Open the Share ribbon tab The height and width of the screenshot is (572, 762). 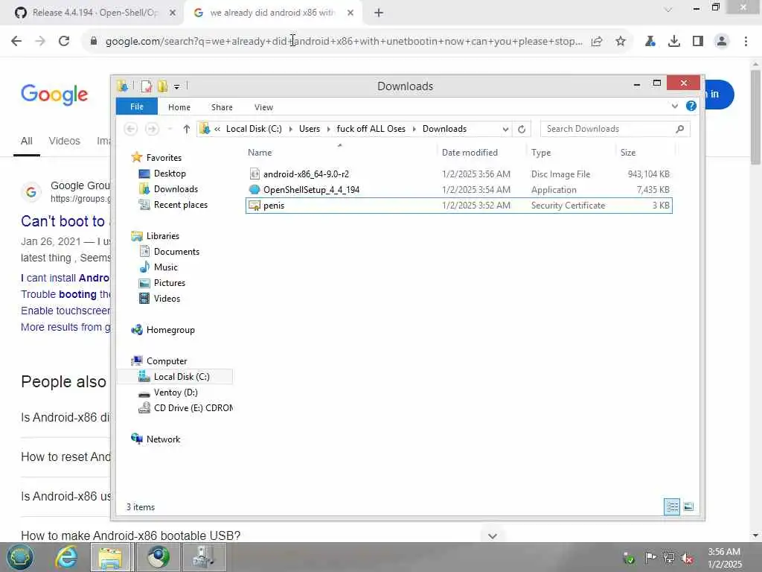coord(222,107)
